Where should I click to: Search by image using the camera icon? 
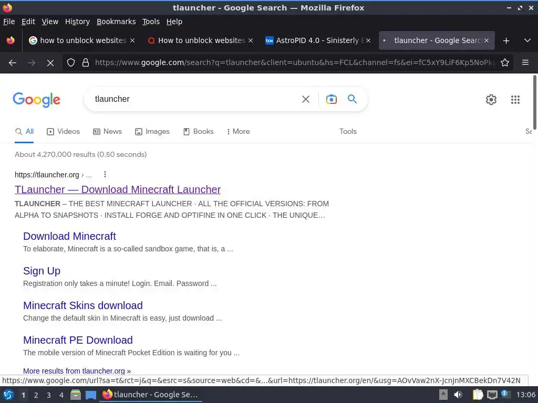331,99
